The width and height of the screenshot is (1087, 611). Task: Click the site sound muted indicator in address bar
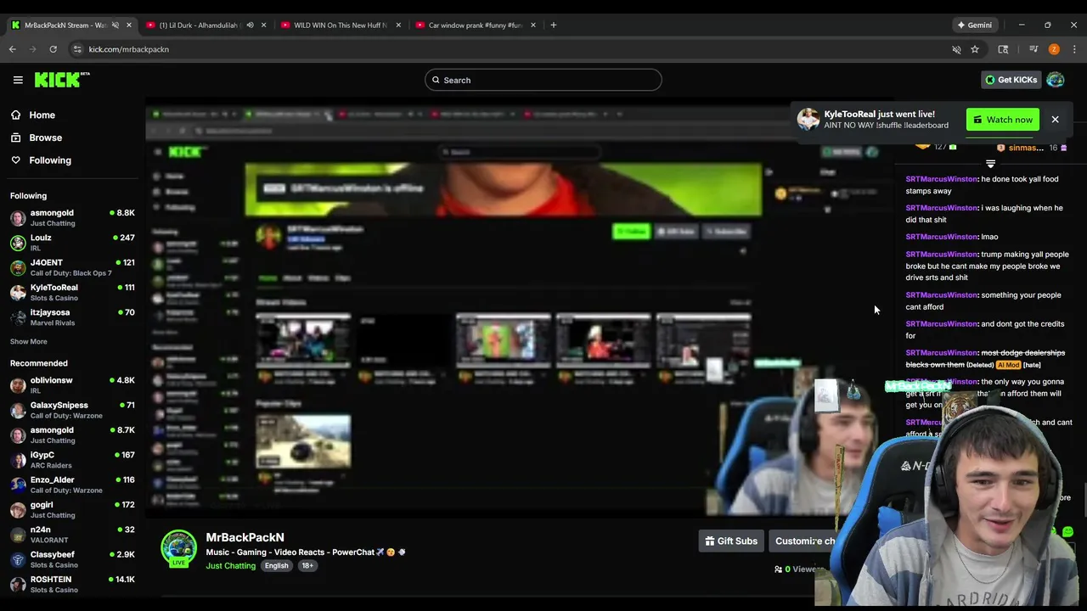tap(956, 49)
